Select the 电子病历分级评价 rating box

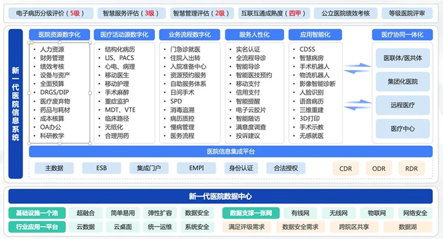[x=47, y=12]
